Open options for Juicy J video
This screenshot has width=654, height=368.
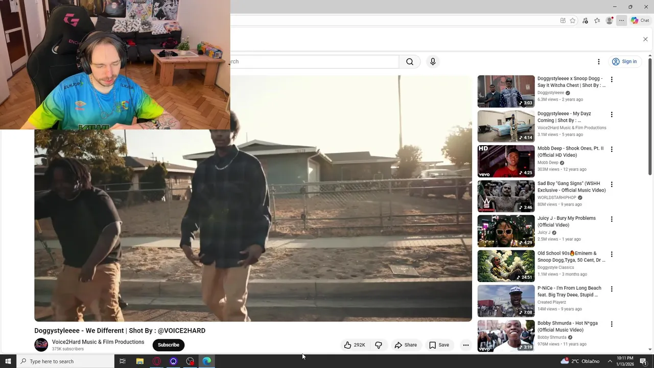[x=612, y=219]
